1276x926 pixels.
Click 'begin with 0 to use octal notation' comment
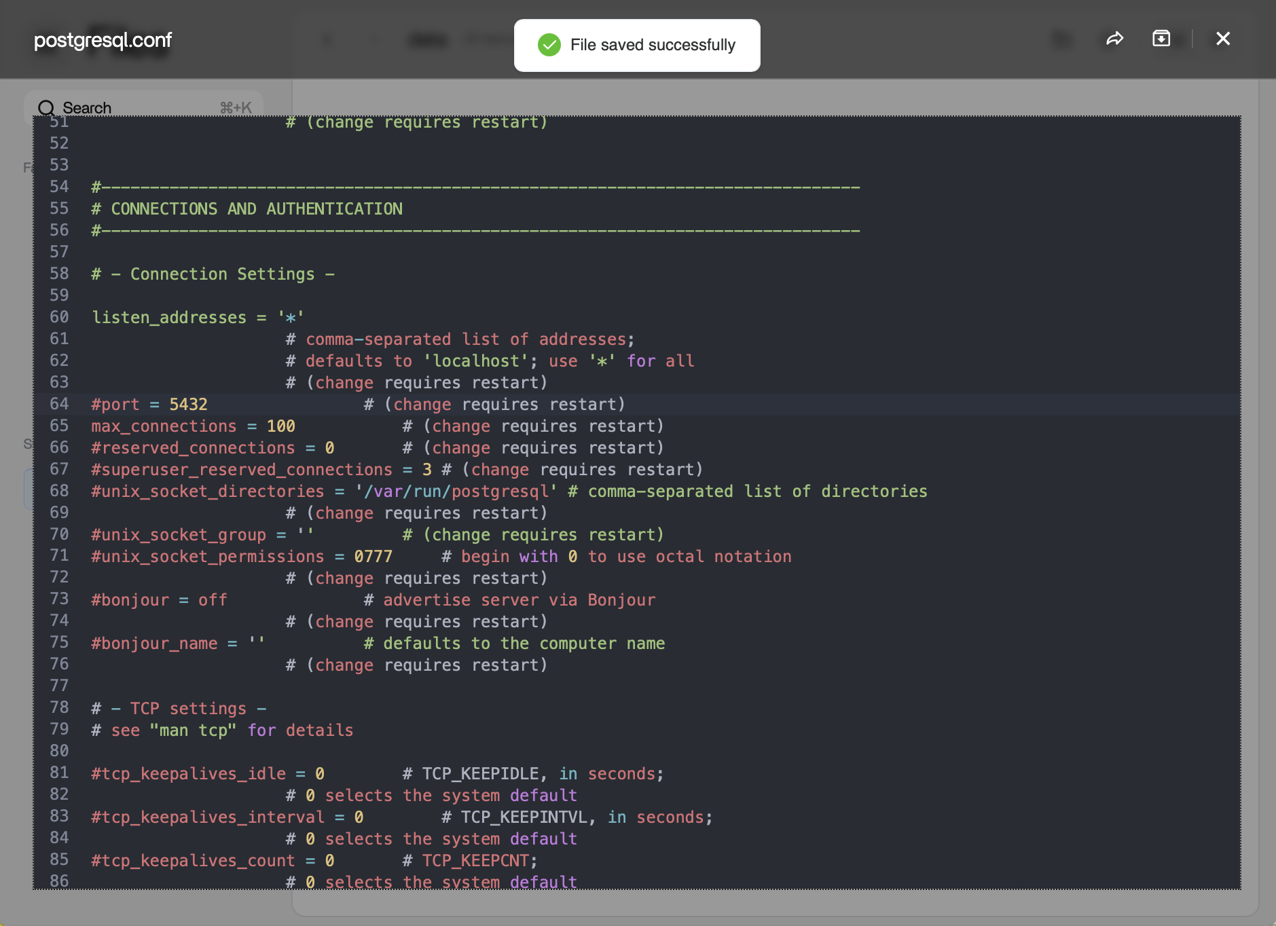(617, 556)
